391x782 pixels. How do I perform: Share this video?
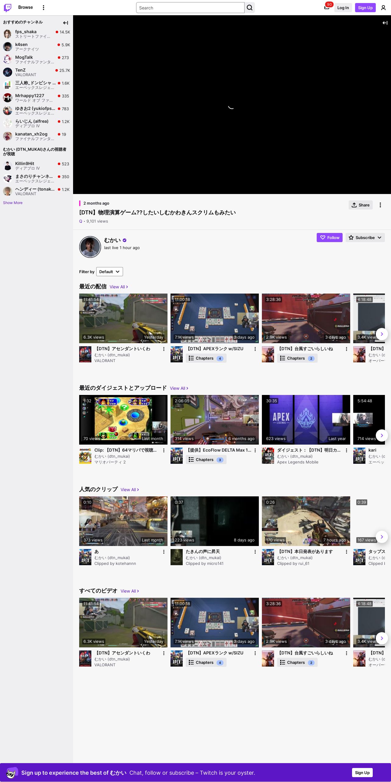pyautogui.click(x=361, y=205)
